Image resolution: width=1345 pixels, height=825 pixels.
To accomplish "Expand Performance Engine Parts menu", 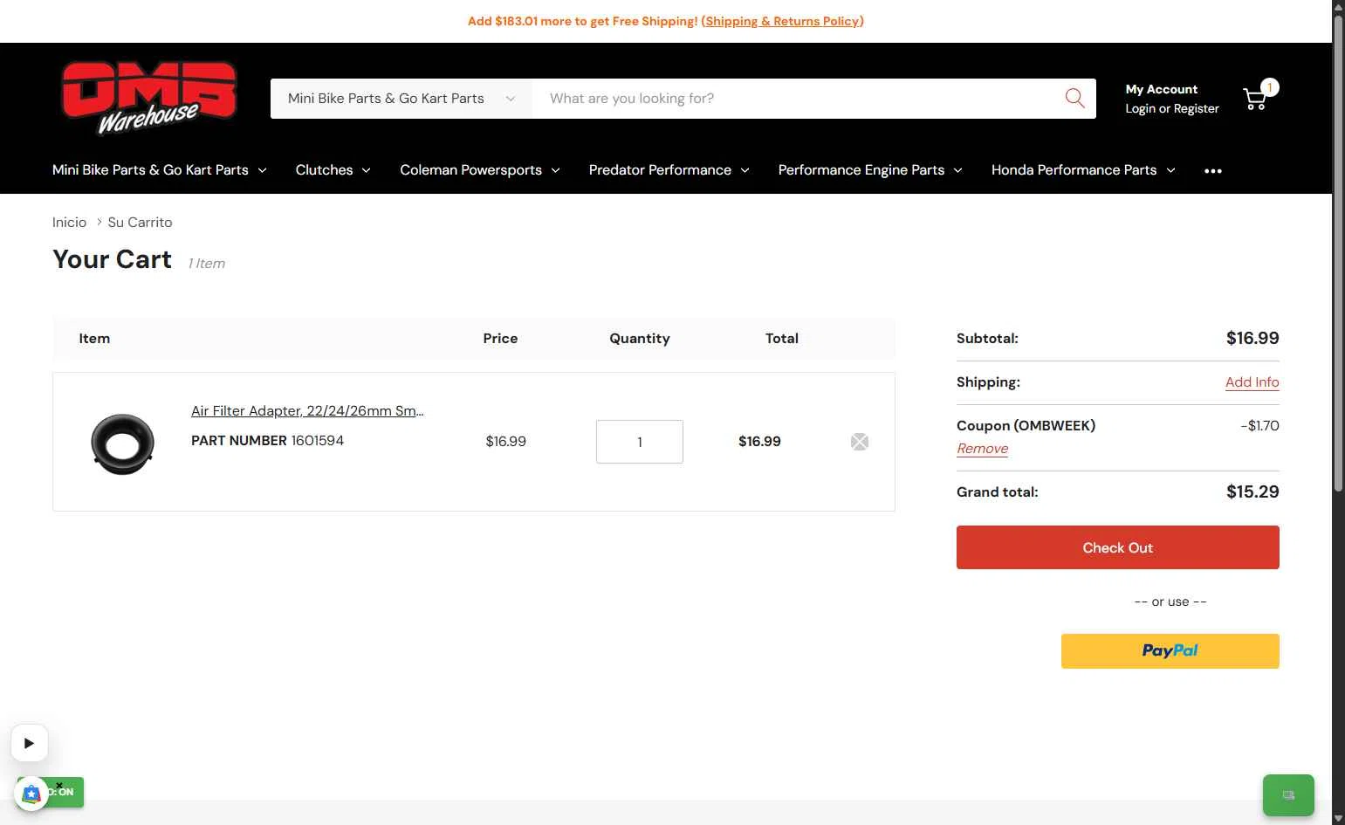I will (870, 170).
